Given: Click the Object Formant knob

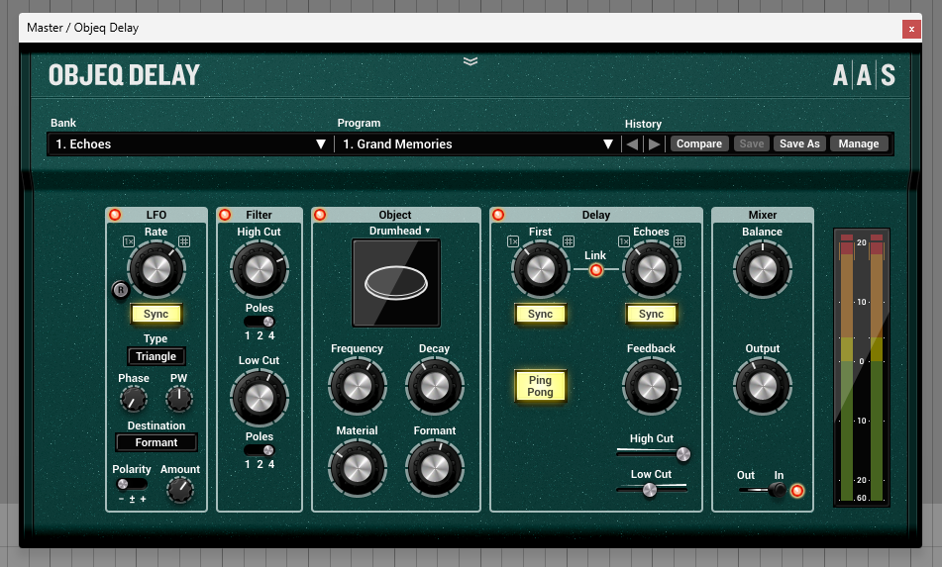Looking at the screenshot, I should click(435, 468).
